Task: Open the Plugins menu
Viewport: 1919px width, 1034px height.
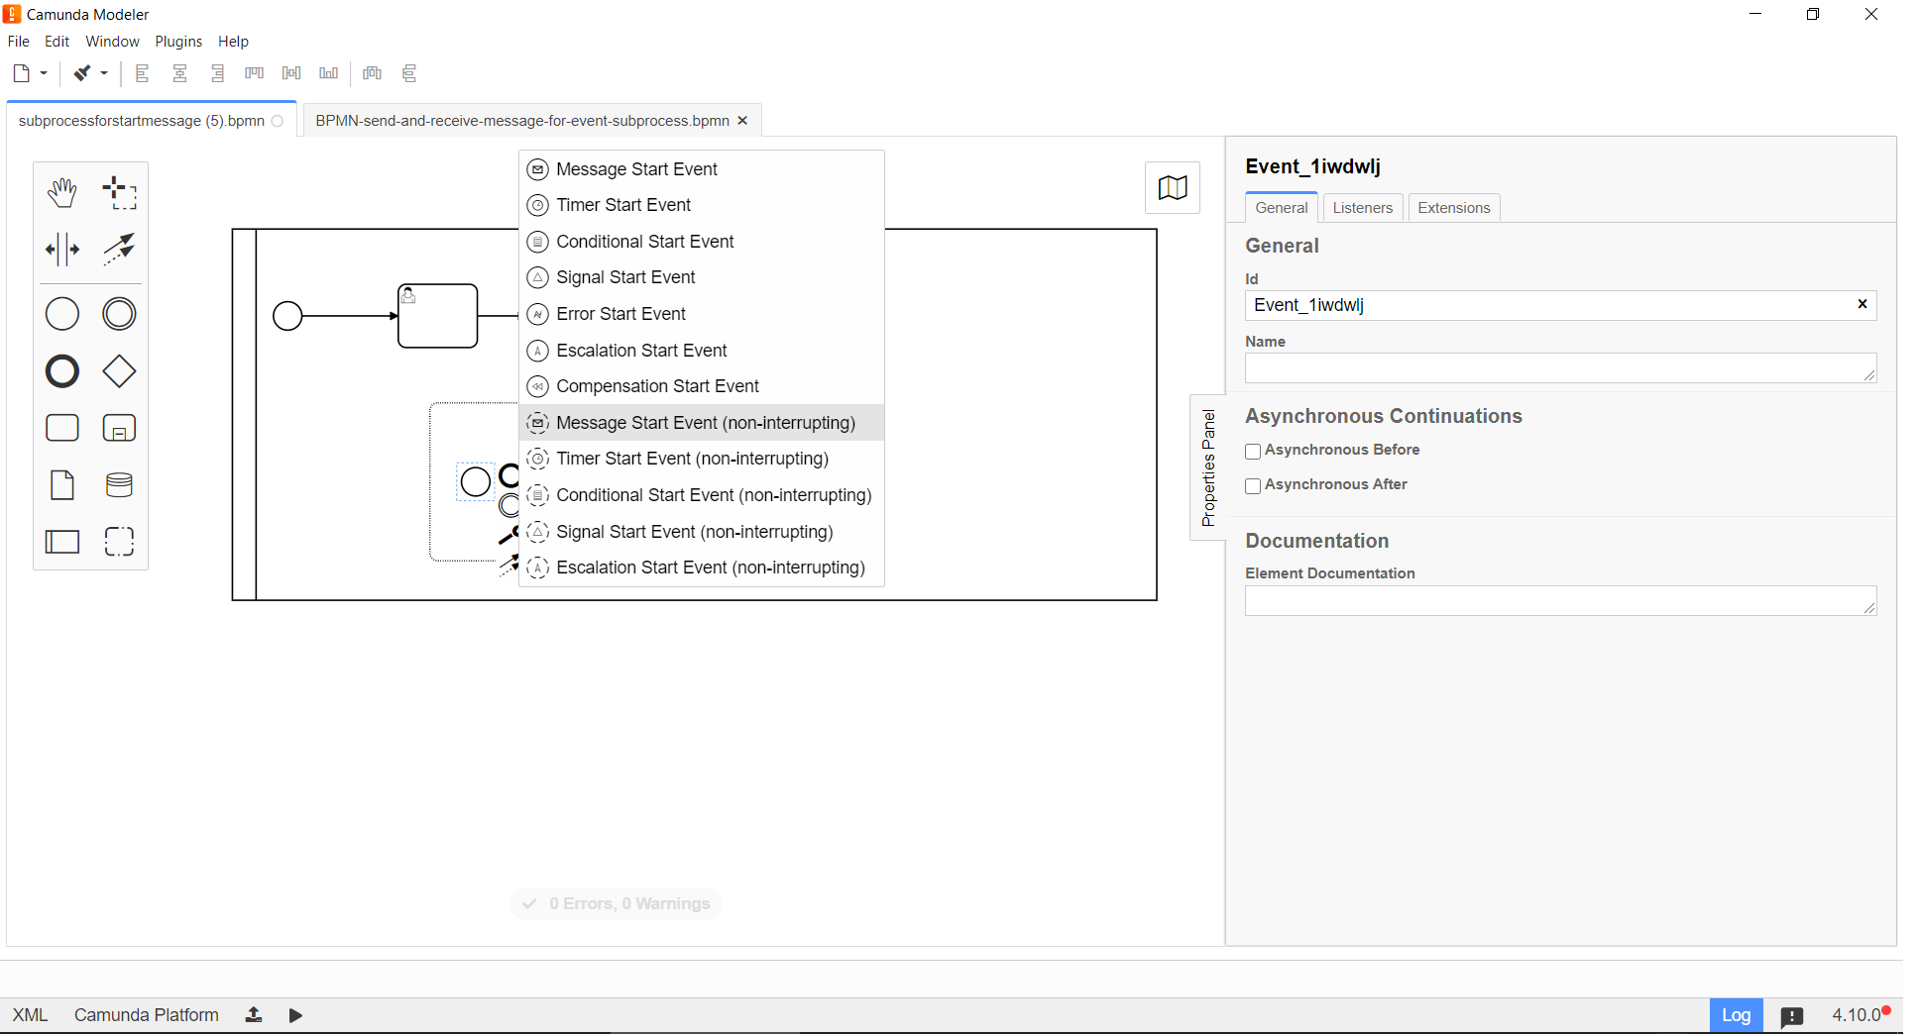Action: [178, 42]
